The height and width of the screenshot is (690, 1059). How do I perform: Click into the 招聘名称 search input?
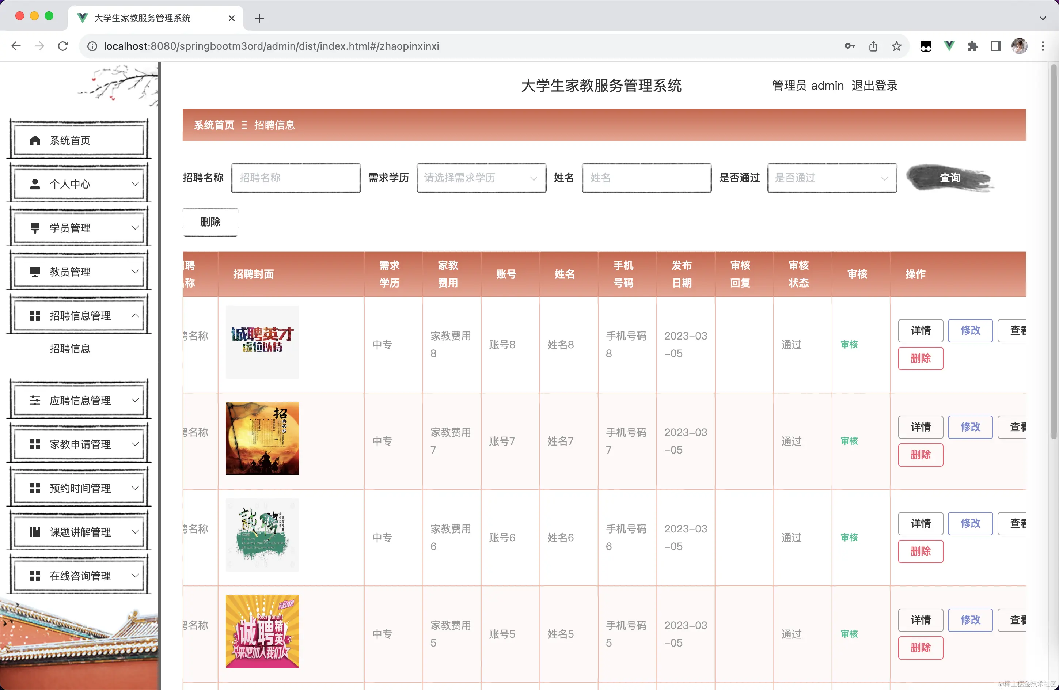coord(296,178)
